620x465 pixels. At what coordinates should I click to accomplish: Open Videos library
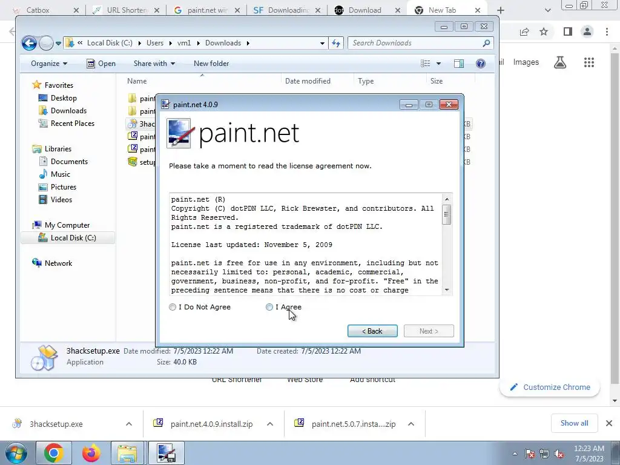point(61,199)
